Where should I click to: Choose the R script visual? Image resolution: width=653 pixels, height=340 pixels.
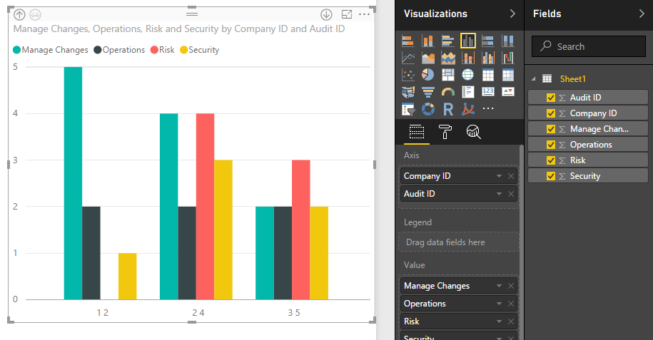coord(447,110)
